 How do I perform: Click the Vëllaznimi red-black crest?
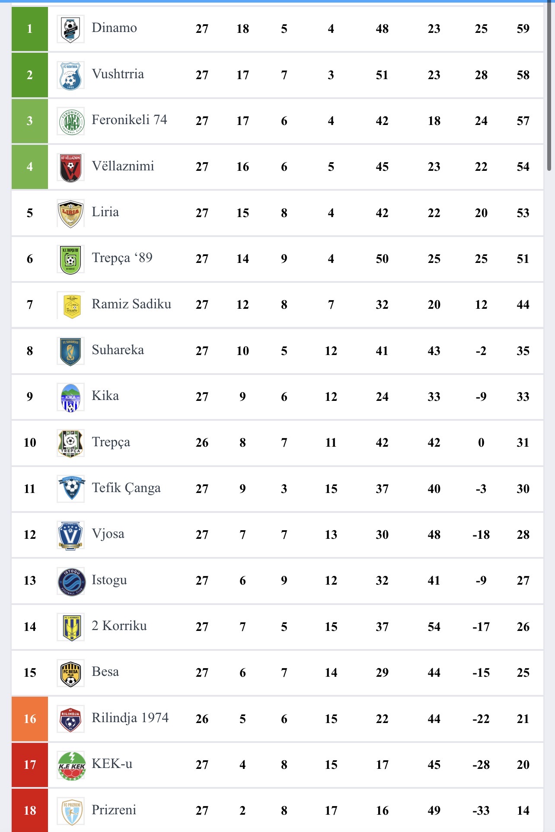[x=70, y=167]
